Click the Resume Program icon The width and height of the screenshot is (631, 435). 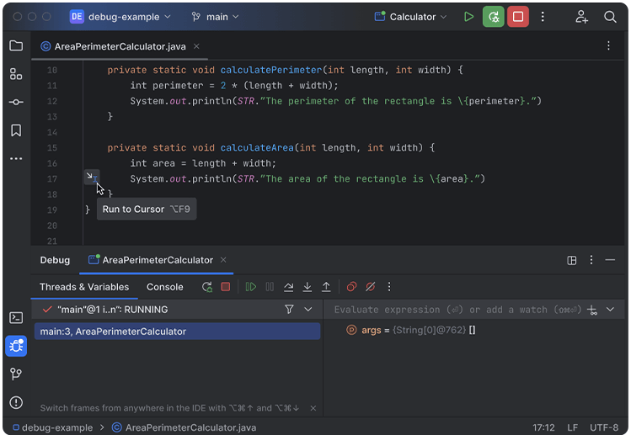pos(251,287)
